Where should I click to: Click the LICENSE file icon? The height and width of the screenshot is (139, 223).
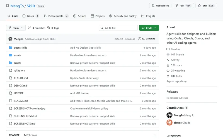coord(11,93)
